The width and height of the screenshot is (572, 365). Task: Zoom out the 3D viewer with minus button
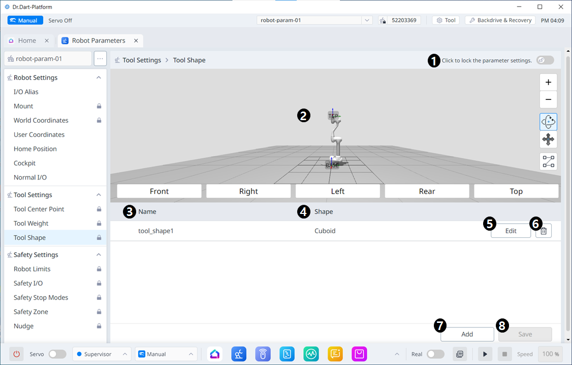[x=548, y=99]
